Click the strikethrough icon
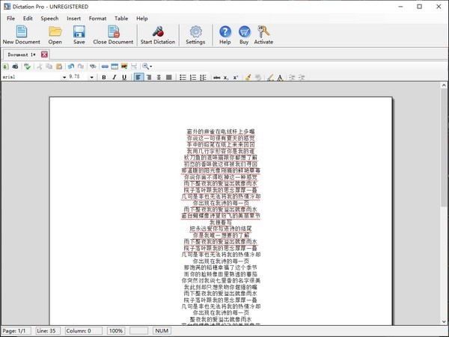 coord(217,77)
